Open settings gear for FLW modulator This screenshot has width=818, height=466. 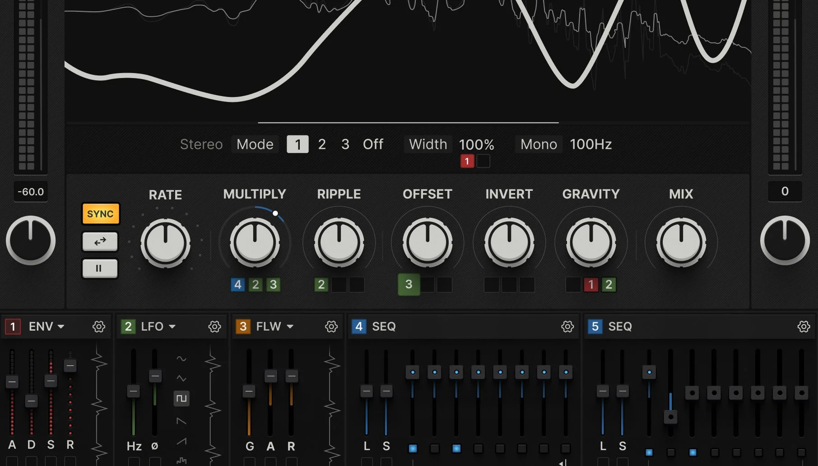pos(331,327)
